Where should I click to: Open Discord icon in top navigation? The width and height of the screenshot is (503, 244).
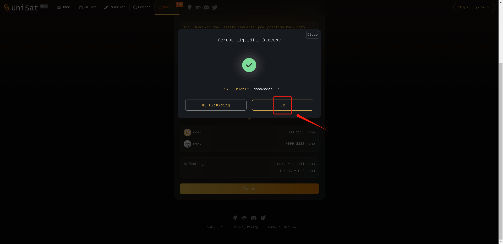(x=206, y=7)
